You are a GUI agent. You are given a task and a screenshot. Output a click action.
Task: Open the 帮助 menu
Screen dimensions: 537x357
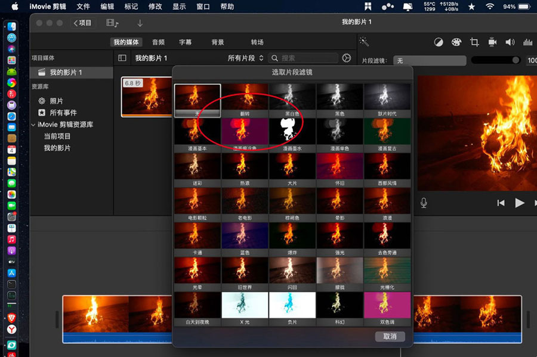click(227, 7)
